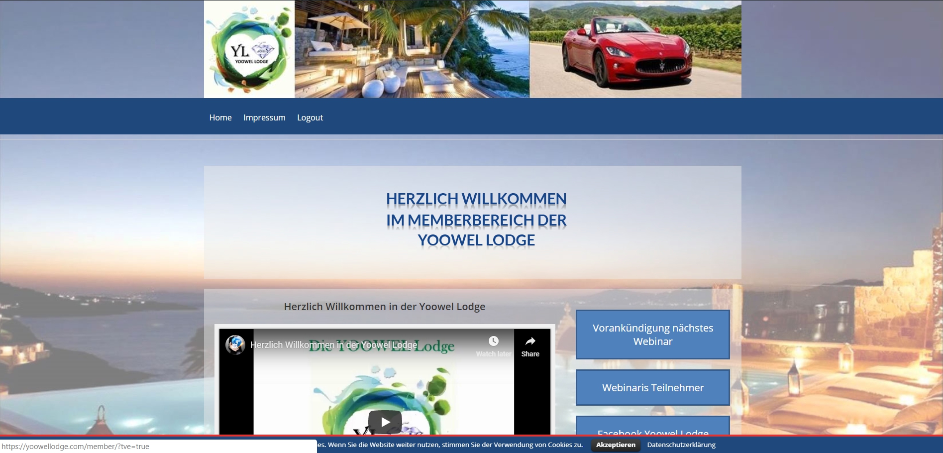The image size is (943, 453).
Task: Click the terrace lounge header photo
Action: click(x=412, y=49)
